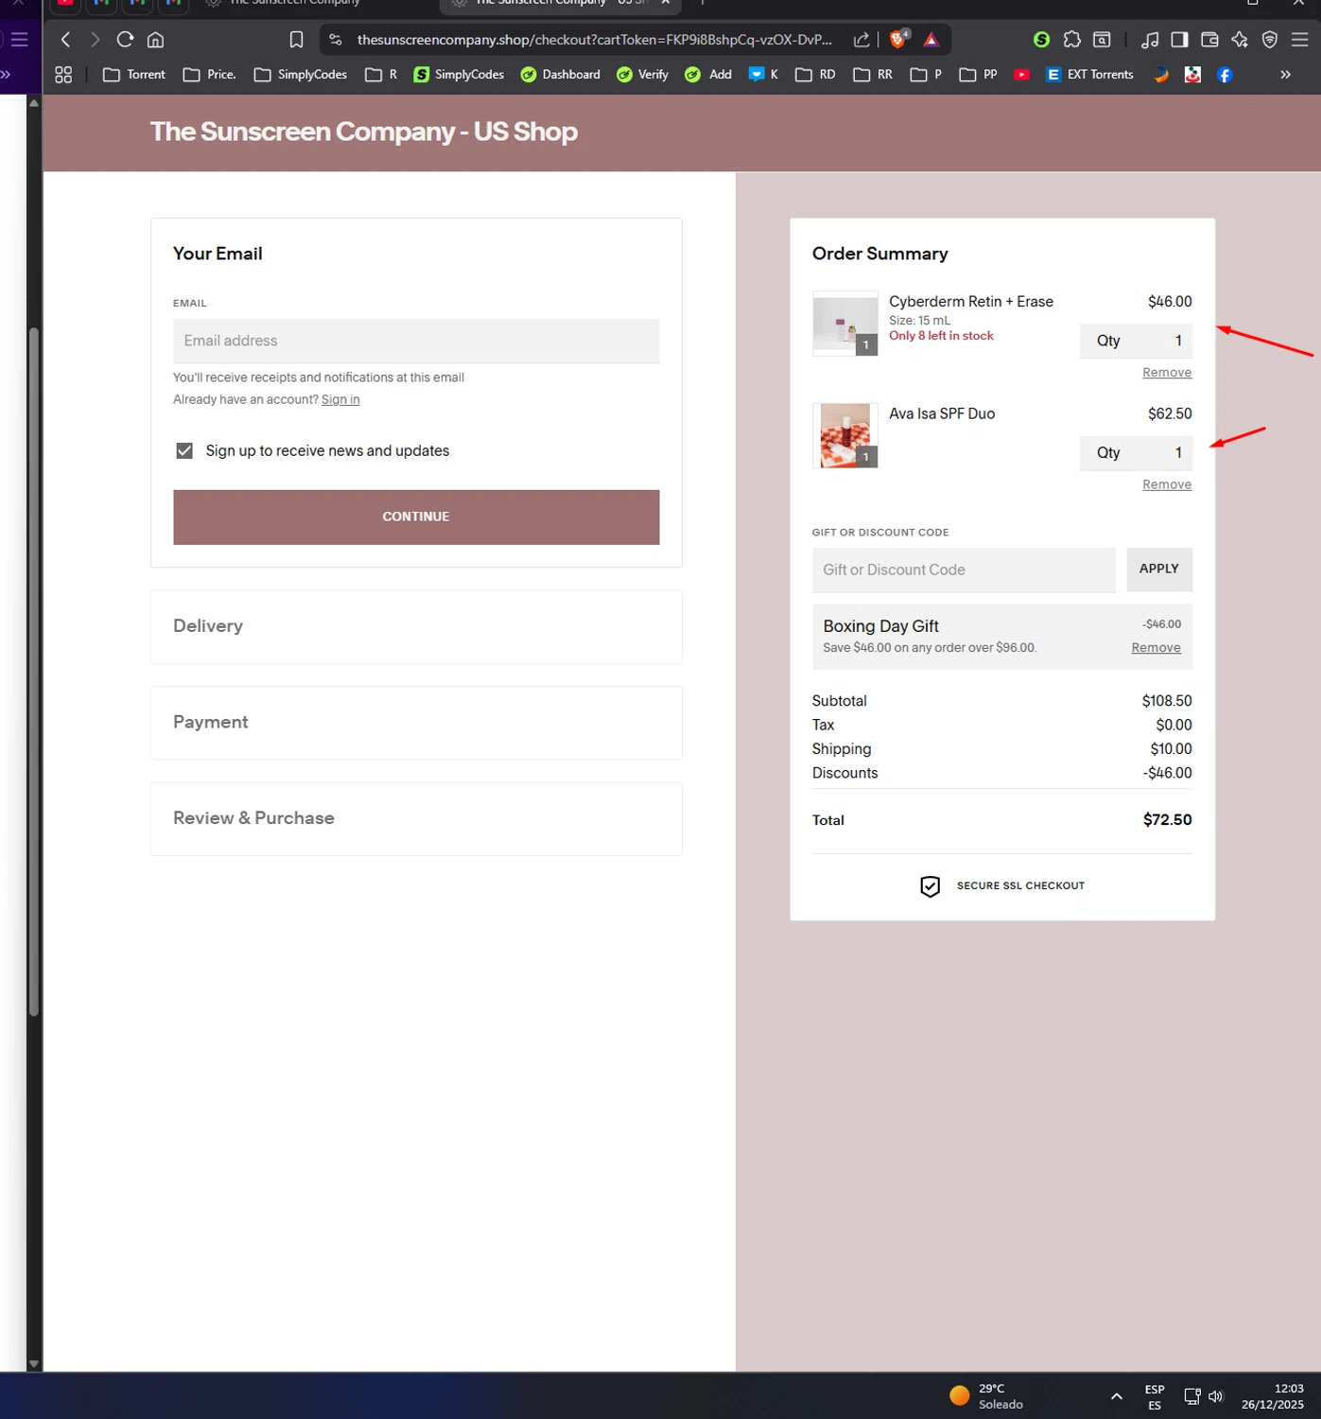Click the address bar URL

pos(595,40)
